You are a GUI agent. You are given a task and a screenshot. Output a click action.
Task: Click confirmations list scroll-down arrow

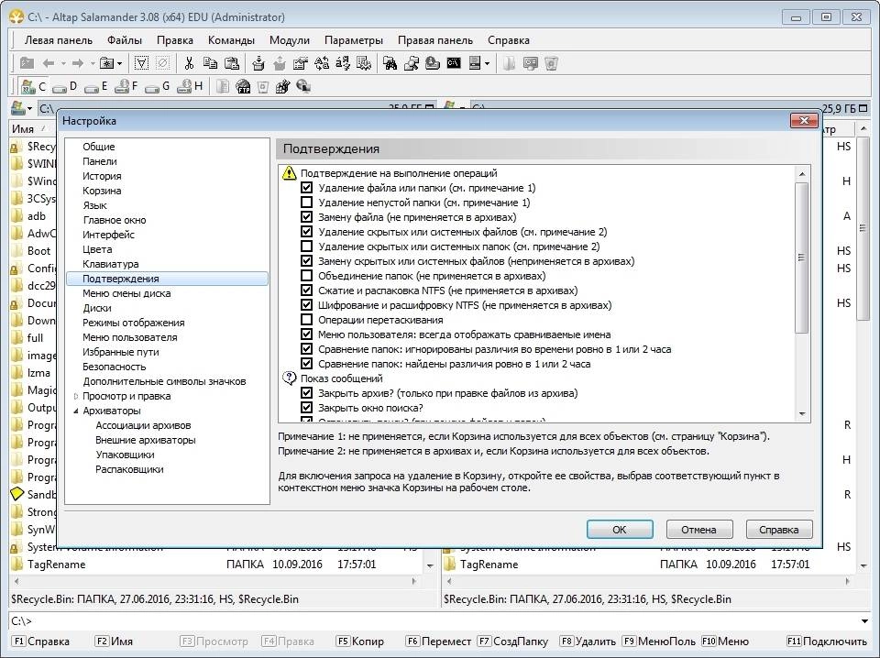(802, 414)
